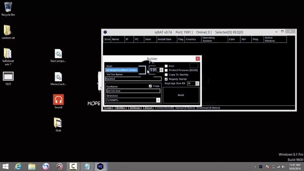Click the Active Window column header

[x=275, y=39]
